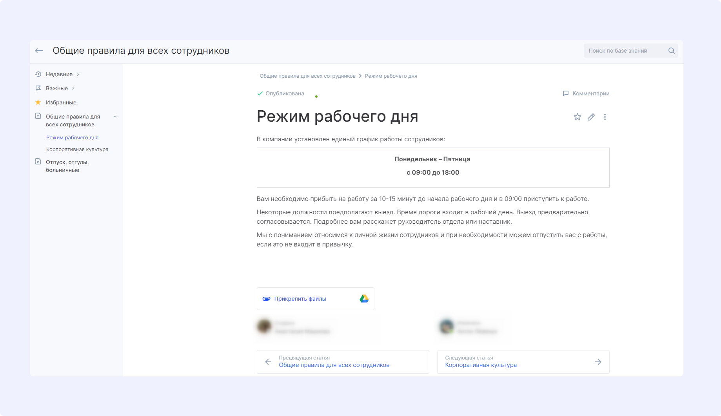This screenshot has height=416, width=721.
Task: Click the paperclip attach icon
Action: (x=266, y=299)
